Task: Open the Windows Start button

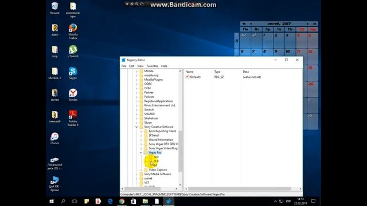Action: tap(52, 201)
